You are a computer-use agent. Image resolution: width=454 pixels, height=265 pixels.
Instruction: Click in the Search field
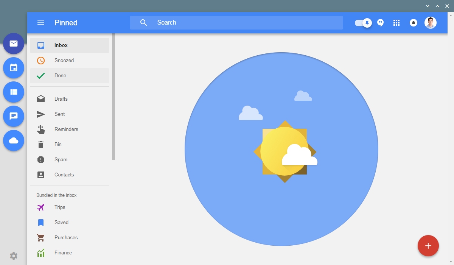point(236,23)
